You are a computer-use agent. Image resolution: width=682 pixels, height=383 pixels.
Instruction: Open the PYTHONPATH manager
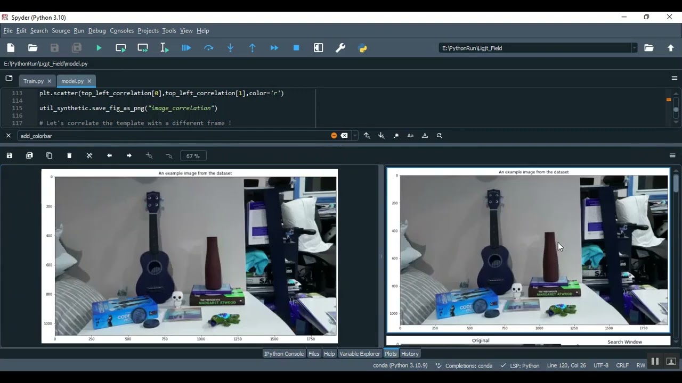363,48
